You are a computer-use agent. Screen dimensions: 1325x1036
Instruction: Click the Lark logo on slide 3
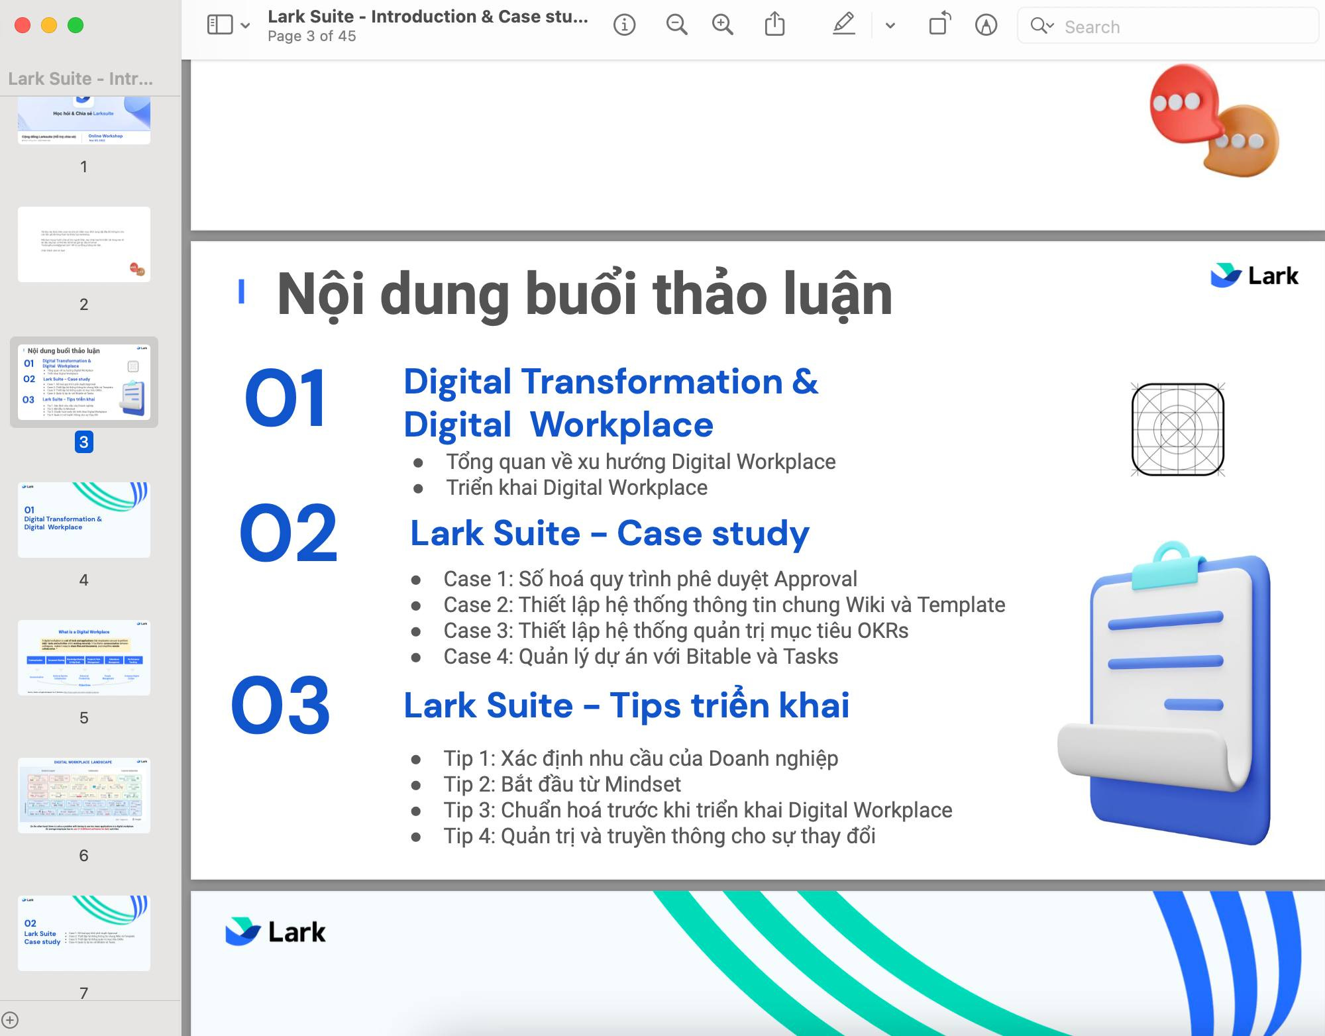1254,276
